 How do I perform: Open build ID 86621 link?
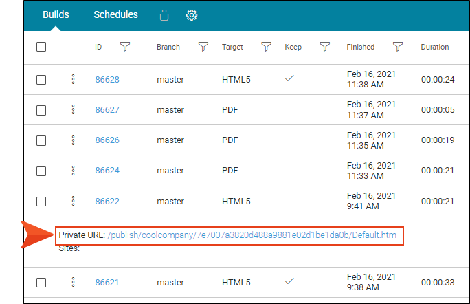pos(107,283)
